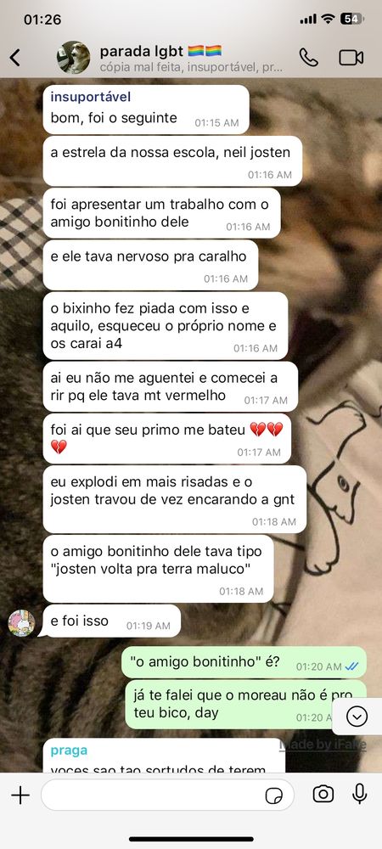Open the group profile picture

(x=74, y=57)
